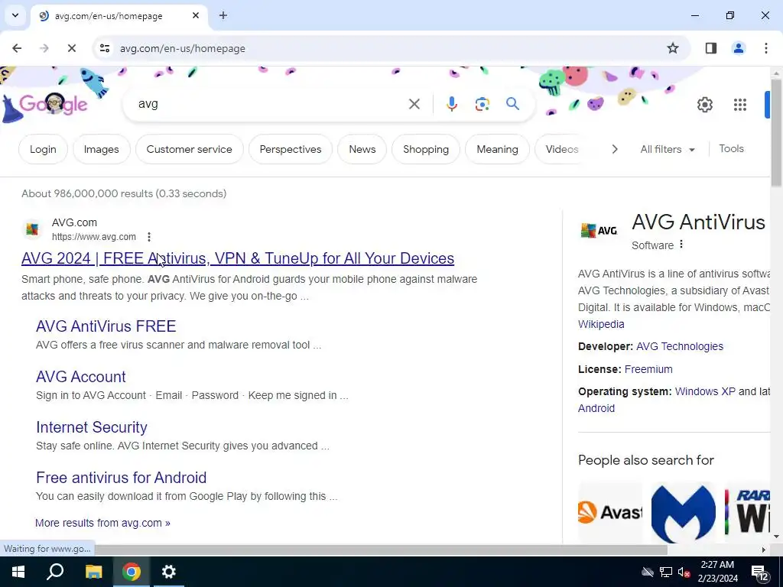Click More results from avg.com
Viewport: 783px width, 587px height.
(102, 523)
